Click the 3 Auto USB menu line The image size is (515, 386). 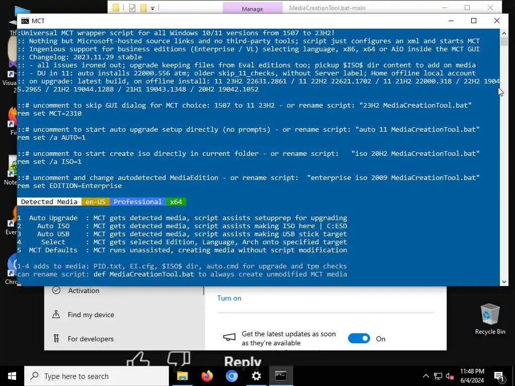(182, 234)
